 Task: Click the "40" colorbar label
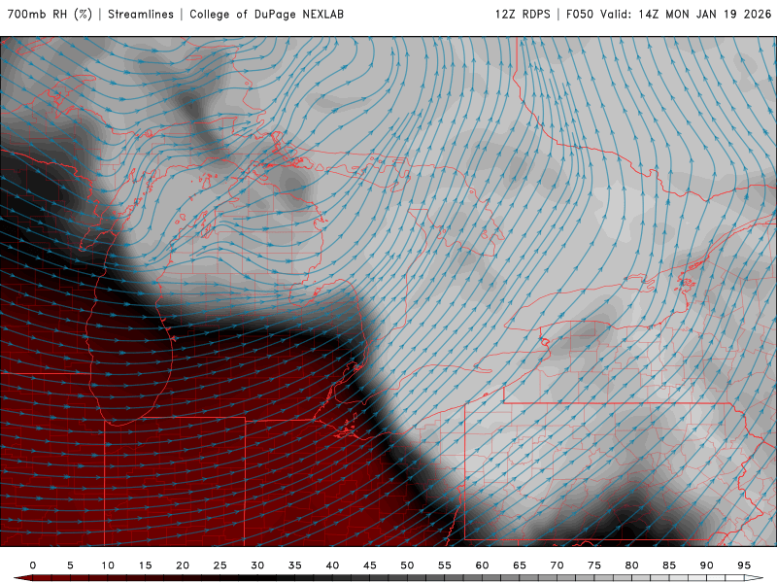point(332,566)
